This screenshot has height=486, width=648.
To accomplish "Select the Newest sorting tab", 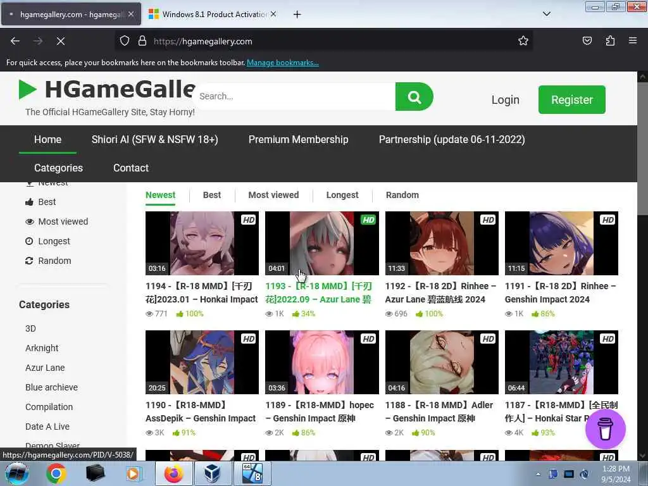I will click(x=160, y=195).
